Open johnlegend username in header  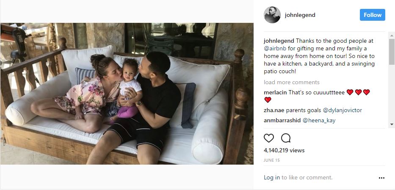[x=300, y=15]
